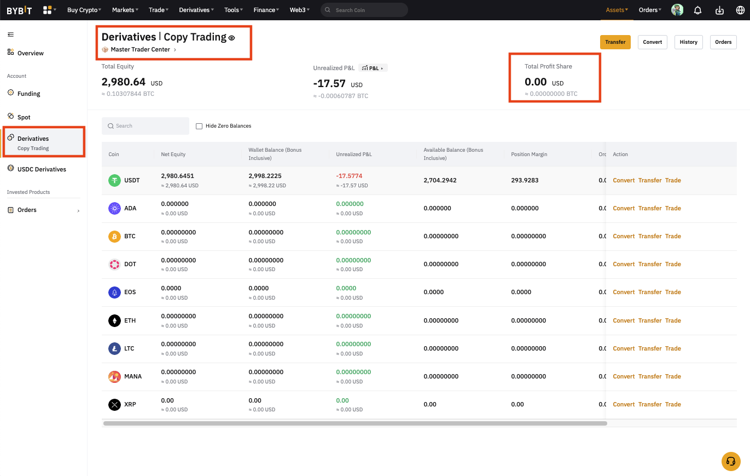Click the ETH coin icon
Screen dimensions: 750x476
pos(114,320)
